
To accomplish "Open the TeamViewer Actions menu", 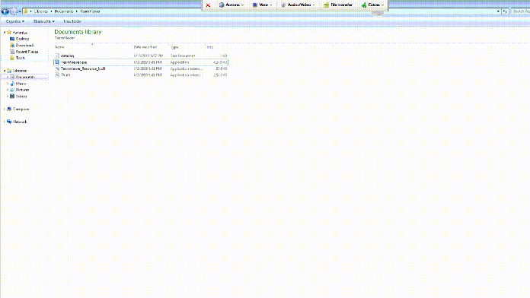I will 231,5.
